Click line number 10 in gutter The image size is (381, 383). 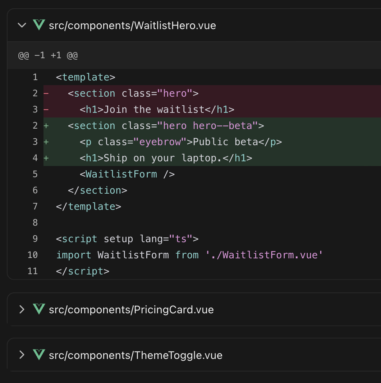click(x=32, y=255)
